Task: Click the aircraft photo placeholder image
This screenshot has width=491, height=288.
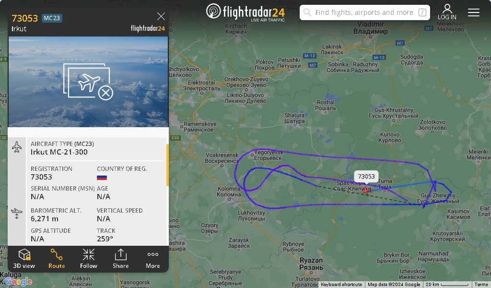Action: [88, 82]
